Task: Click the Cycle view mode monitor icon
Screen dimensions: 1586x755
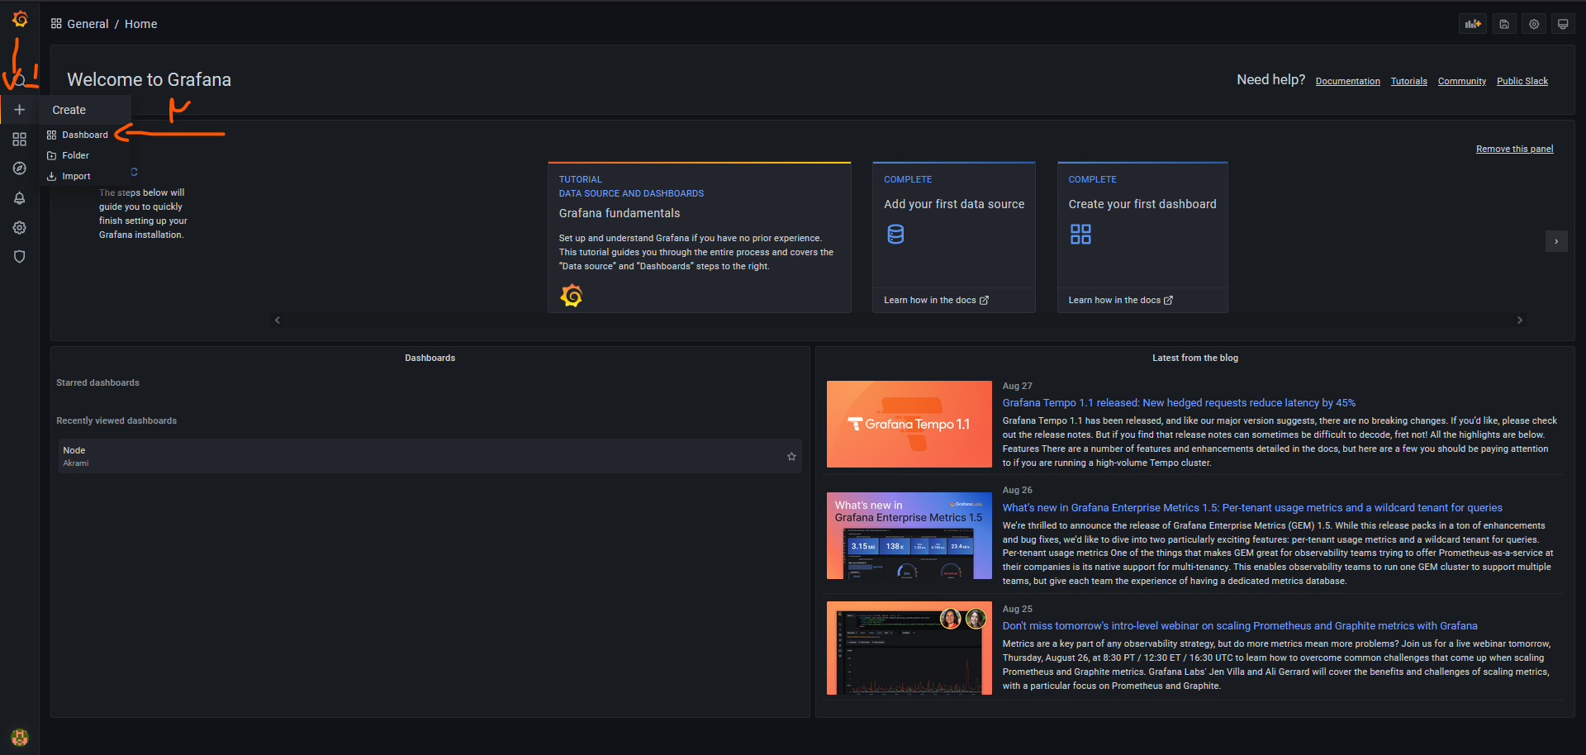Action: tap(1563, 24)
